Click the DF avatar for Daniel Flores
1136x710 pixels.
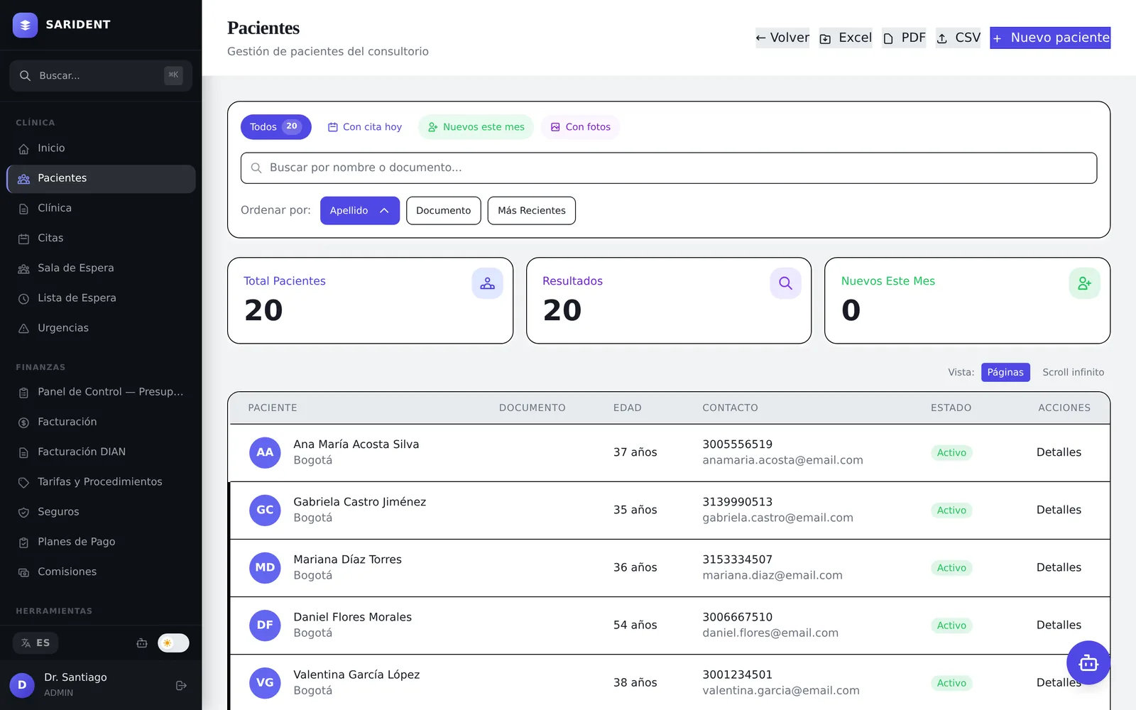click(265, 625)
